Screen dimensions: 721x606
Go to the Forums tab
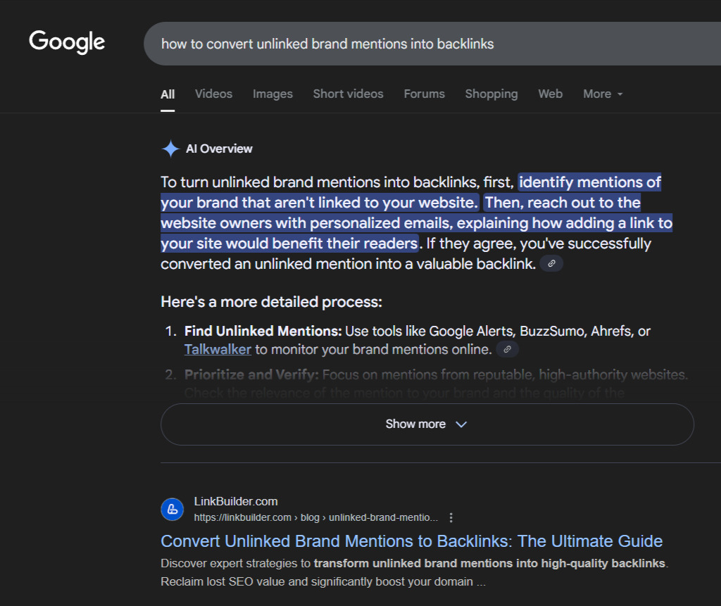(425, 94)
